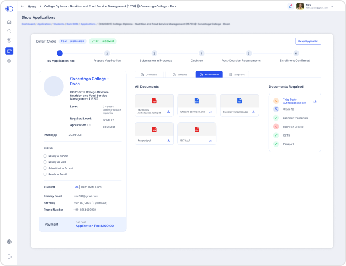Click the search icon in sidebar

click(x=9, y=31)
